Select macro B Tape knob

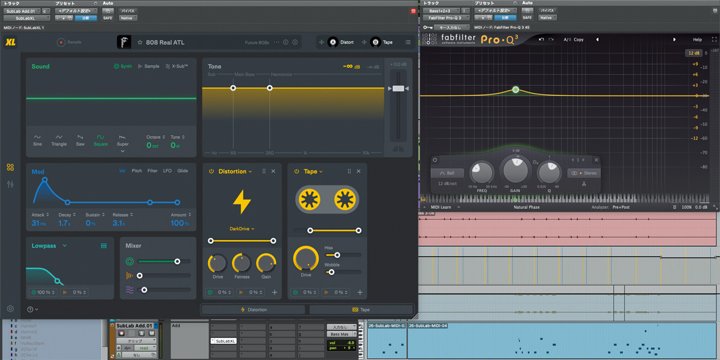coord(376,43)
